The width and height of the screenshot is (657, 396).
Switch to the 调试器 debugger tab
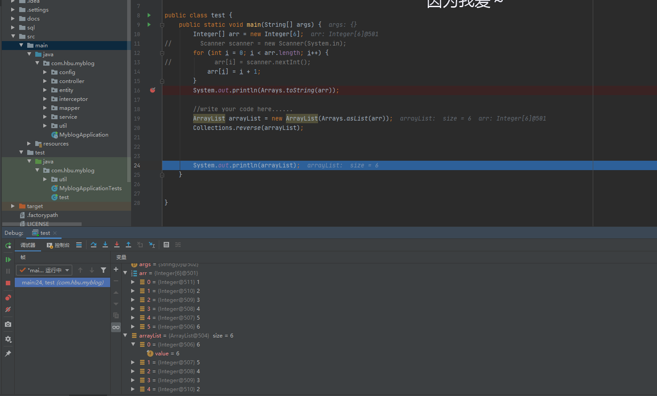click(28, 245)
